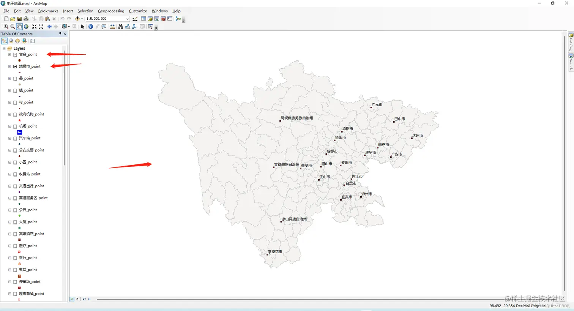Collapse 交通出行_point layer legend
Viewport: 574px width, 311px height.
[9, 186]
